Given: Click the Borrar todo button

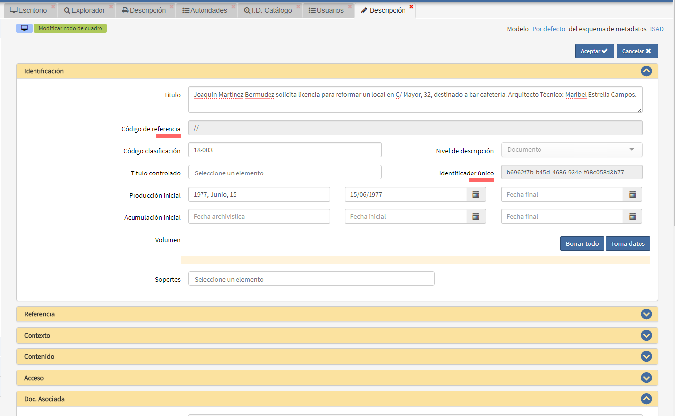Looking at the screenshot, I should pos(582,243).
